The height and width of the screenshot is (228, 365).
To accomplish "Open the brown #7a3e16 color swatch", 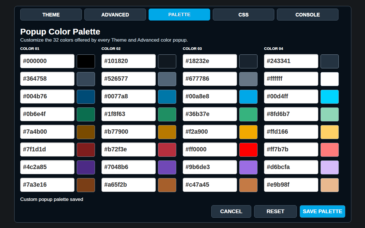I will (x=86, y=185).
